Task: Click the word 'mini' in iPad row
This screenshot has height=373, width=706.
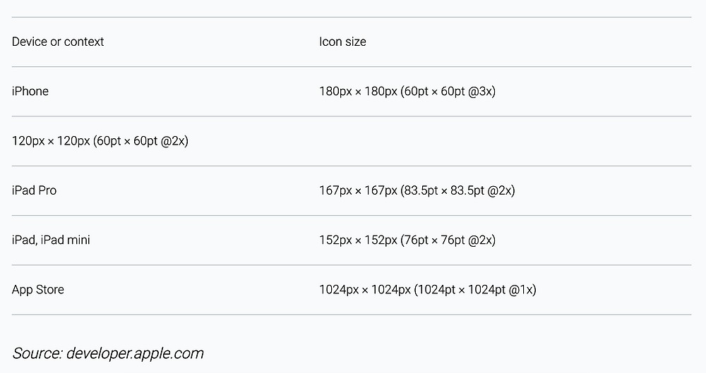Action: [x=78, y=240]
